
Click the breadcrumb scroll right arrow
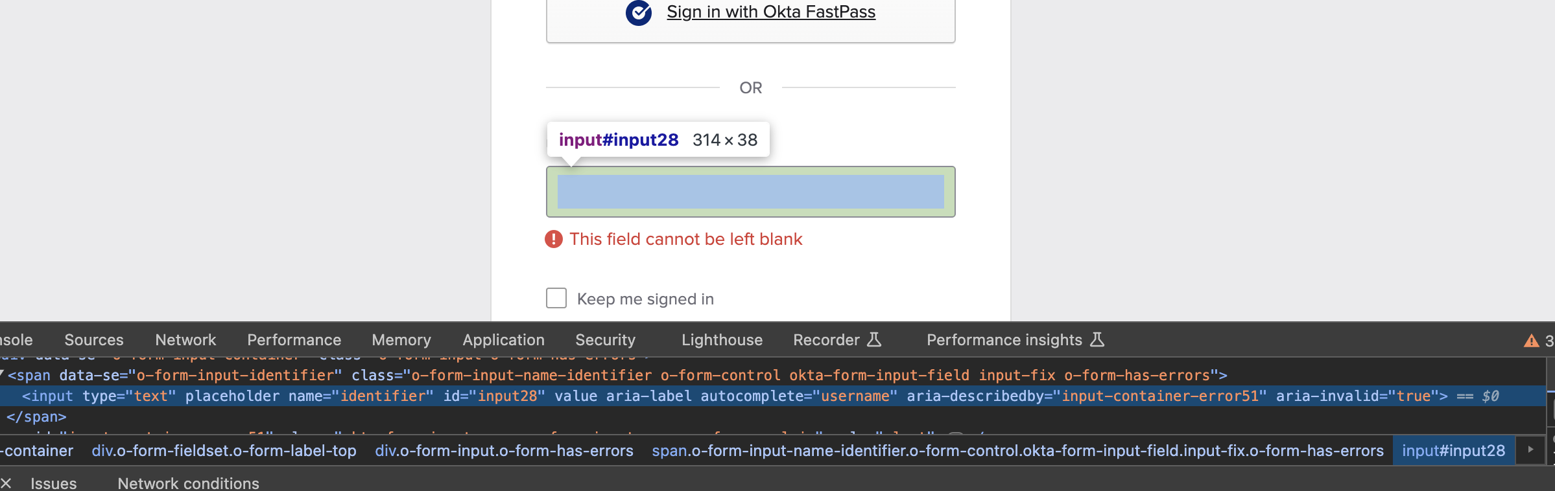pyautogui.click(x=1530, y=450)
